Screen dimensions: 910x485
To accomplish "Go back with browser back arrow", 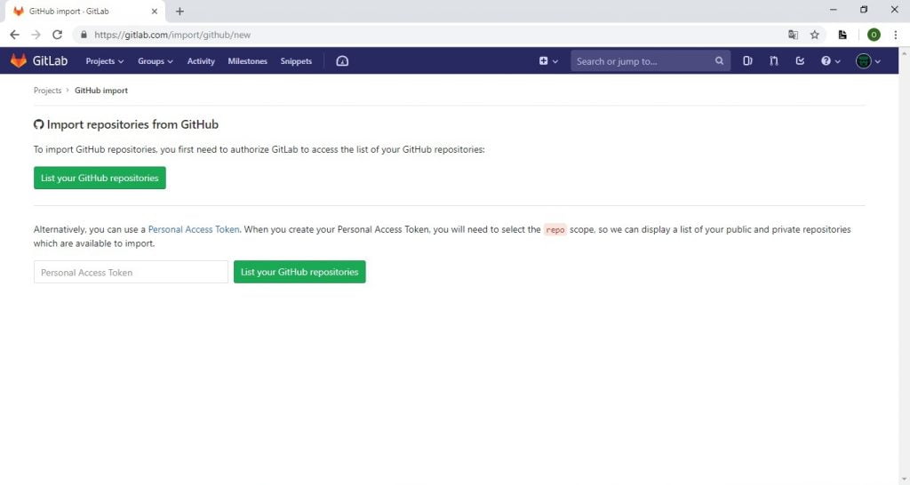I will pyautogui.click(x=14, y=35).
